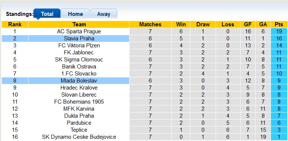Open the SK Dynamo Ceske Budejovice link
288x141 pixels.
(x=79, y=137)
